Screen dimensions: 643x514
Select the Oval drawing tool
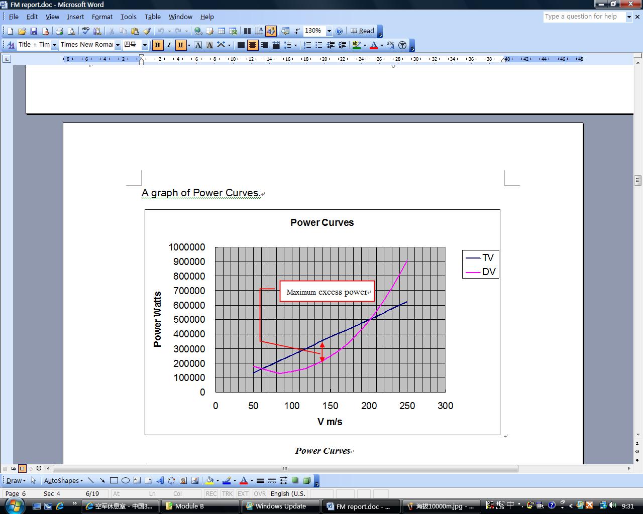tap(126, 480)
